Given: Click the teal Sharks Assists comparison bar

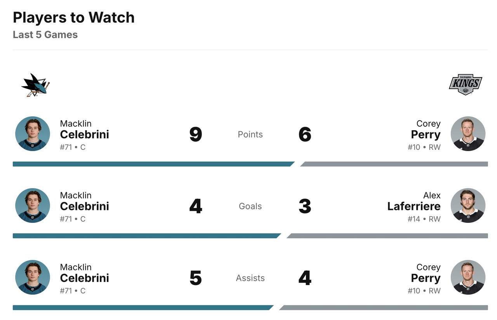Looking at the screenshot, I should (142, 308).
